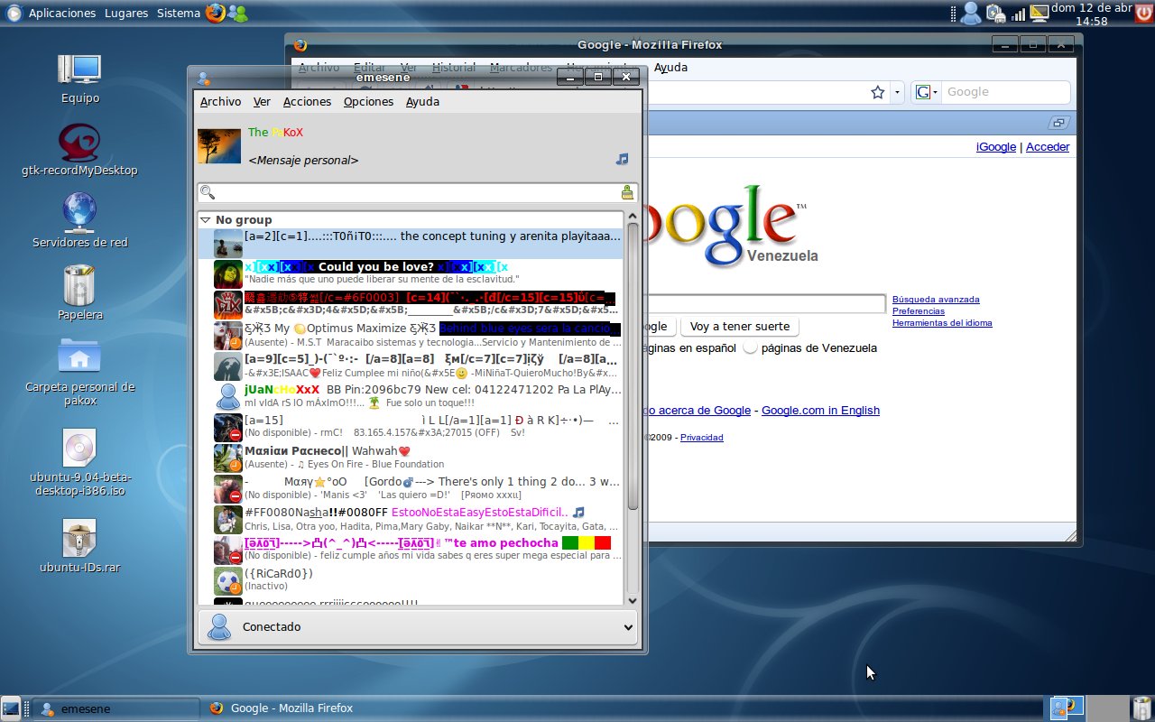Open the Firefox URL history dropdown arrow
The width and height of the screenshot is (1155, 722).
click(x=896, y=92)
